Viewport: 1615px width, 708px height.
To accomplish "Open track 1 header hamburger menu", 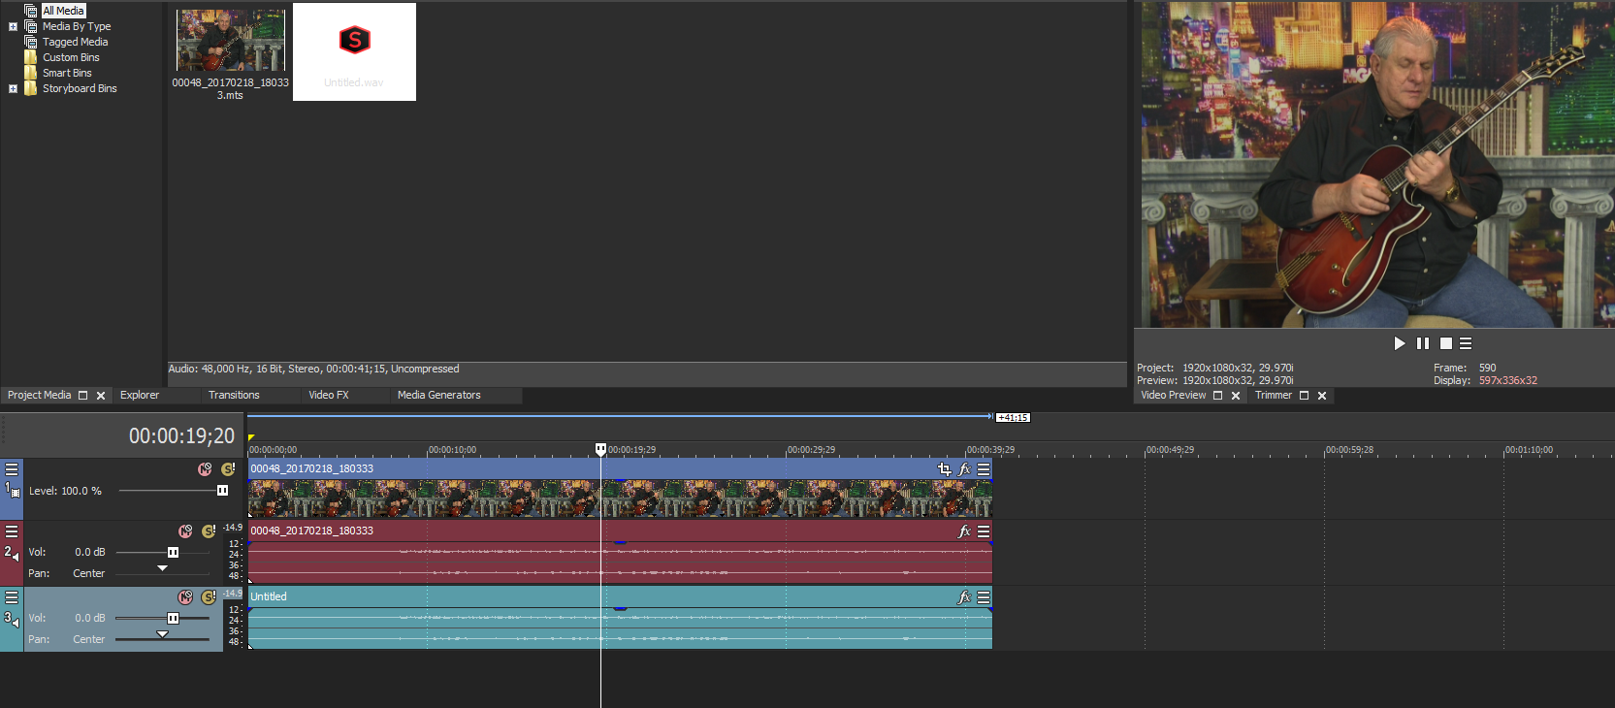I will [x=12, y=469].
